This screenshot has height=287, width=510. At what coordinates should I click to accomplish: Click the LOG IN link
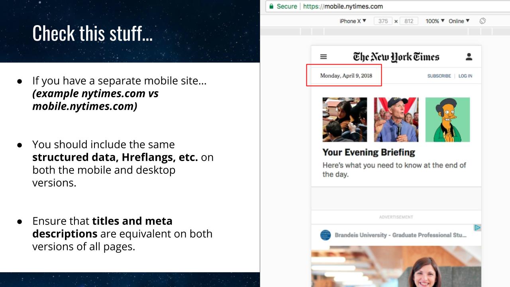coord(465,76)
